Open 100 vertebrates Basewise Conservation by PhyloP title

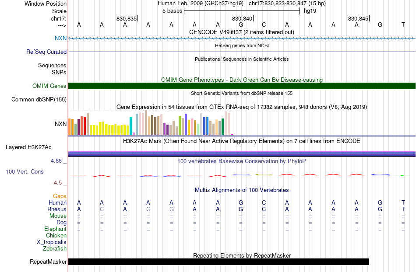(x=241, y=161)
